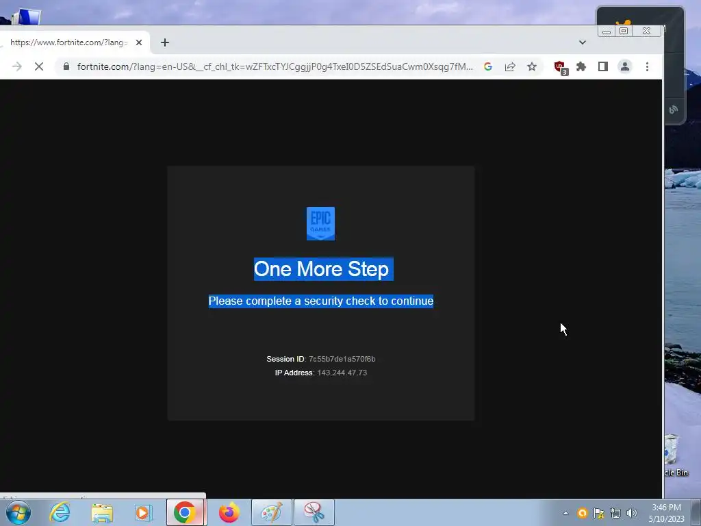Open Google icon in the address bar
Viewport: 701px width, 526px height.
point(487,66)
